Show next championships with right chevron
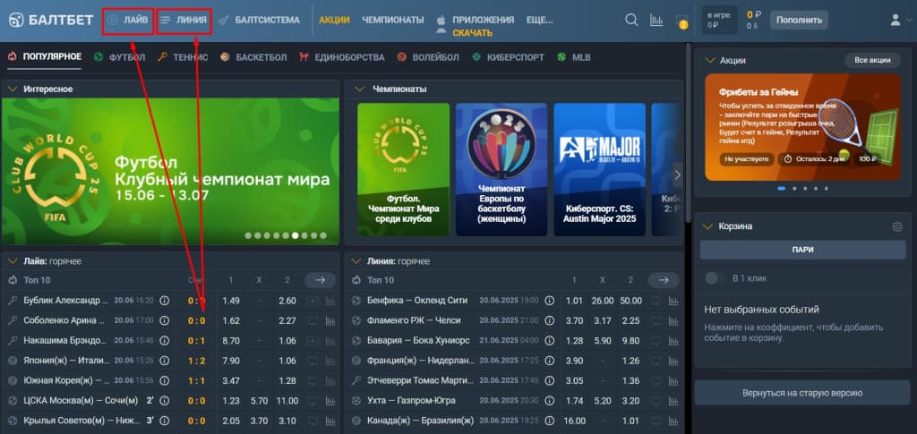917x434 pixels. 678,174
